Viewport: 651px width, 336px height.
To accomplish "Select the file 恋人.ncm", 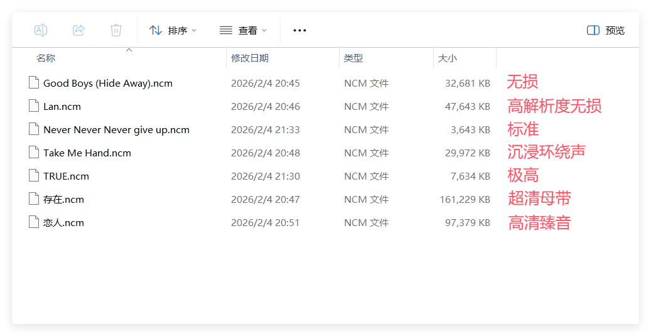I will [x=63, y=222].
